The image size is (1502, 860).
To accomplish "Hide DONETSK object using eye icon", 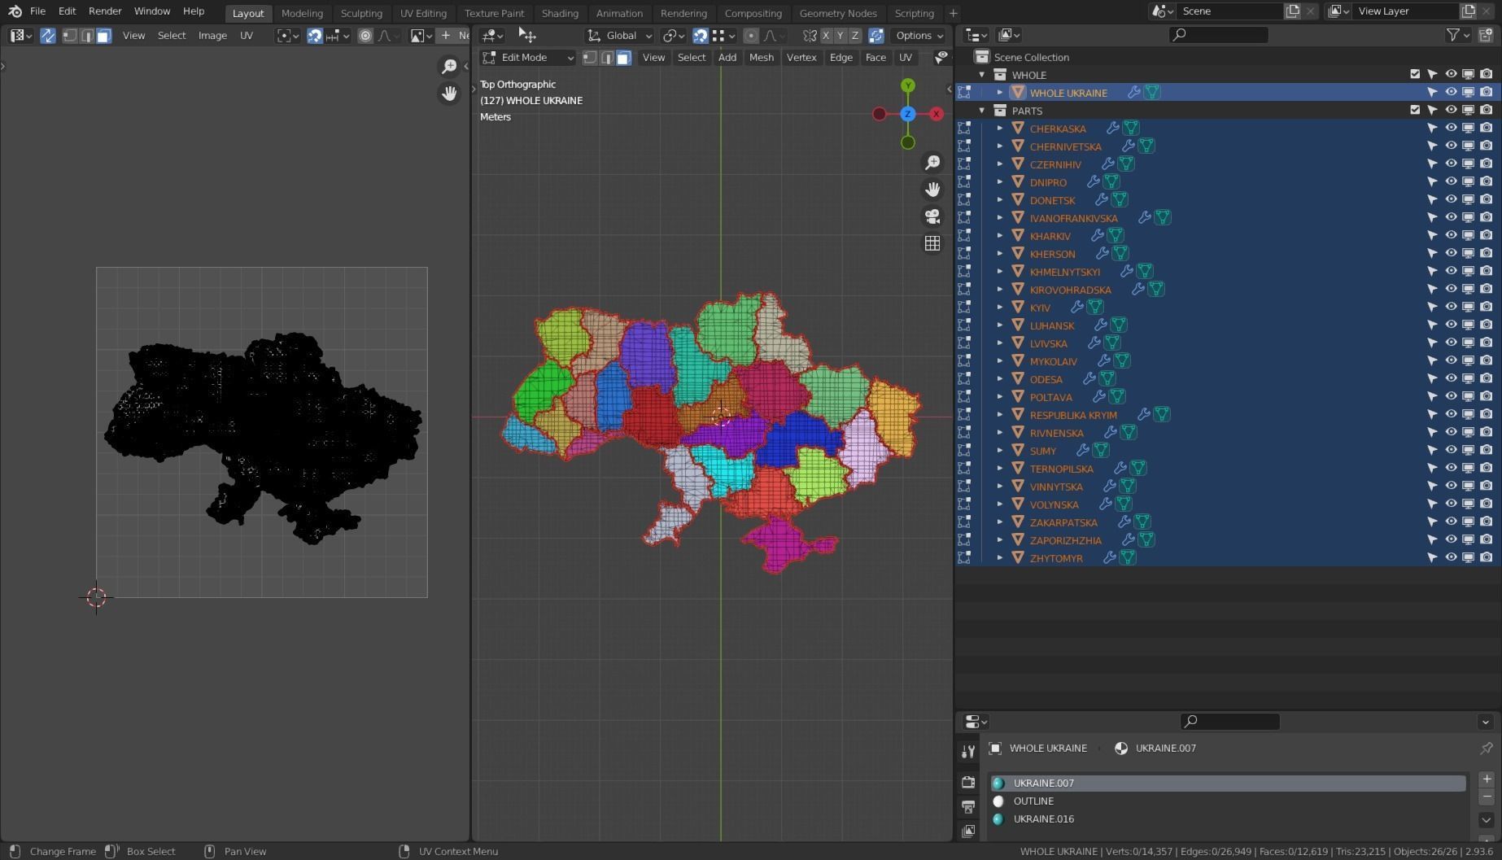I will (x=1451, y=200).
